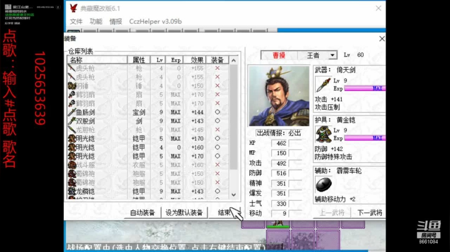Sort by the 装备 column header
Viewport: 450px width, 252px height.
coord(217,60)
